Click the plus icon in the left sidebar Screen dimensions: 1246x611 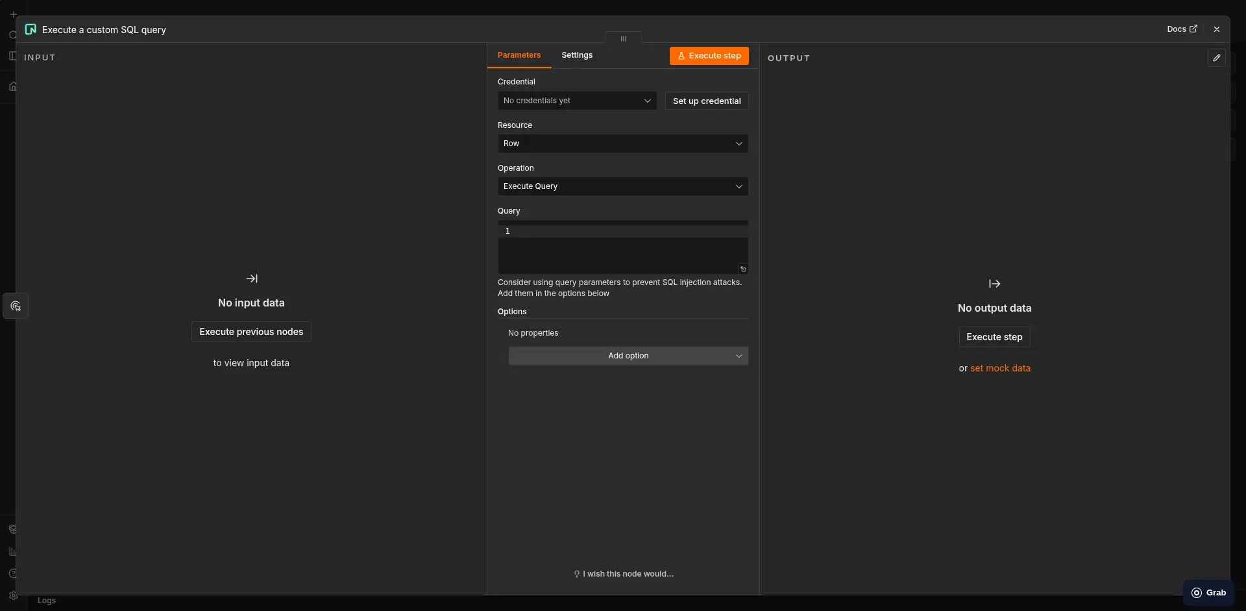[13, 14]
